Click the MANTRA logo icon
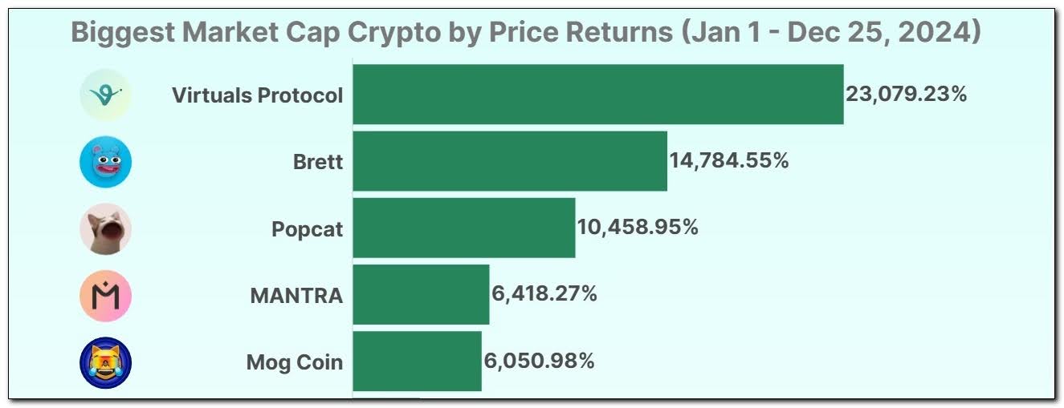Viewport: 1064px width, 408px height. click(105, 296)
